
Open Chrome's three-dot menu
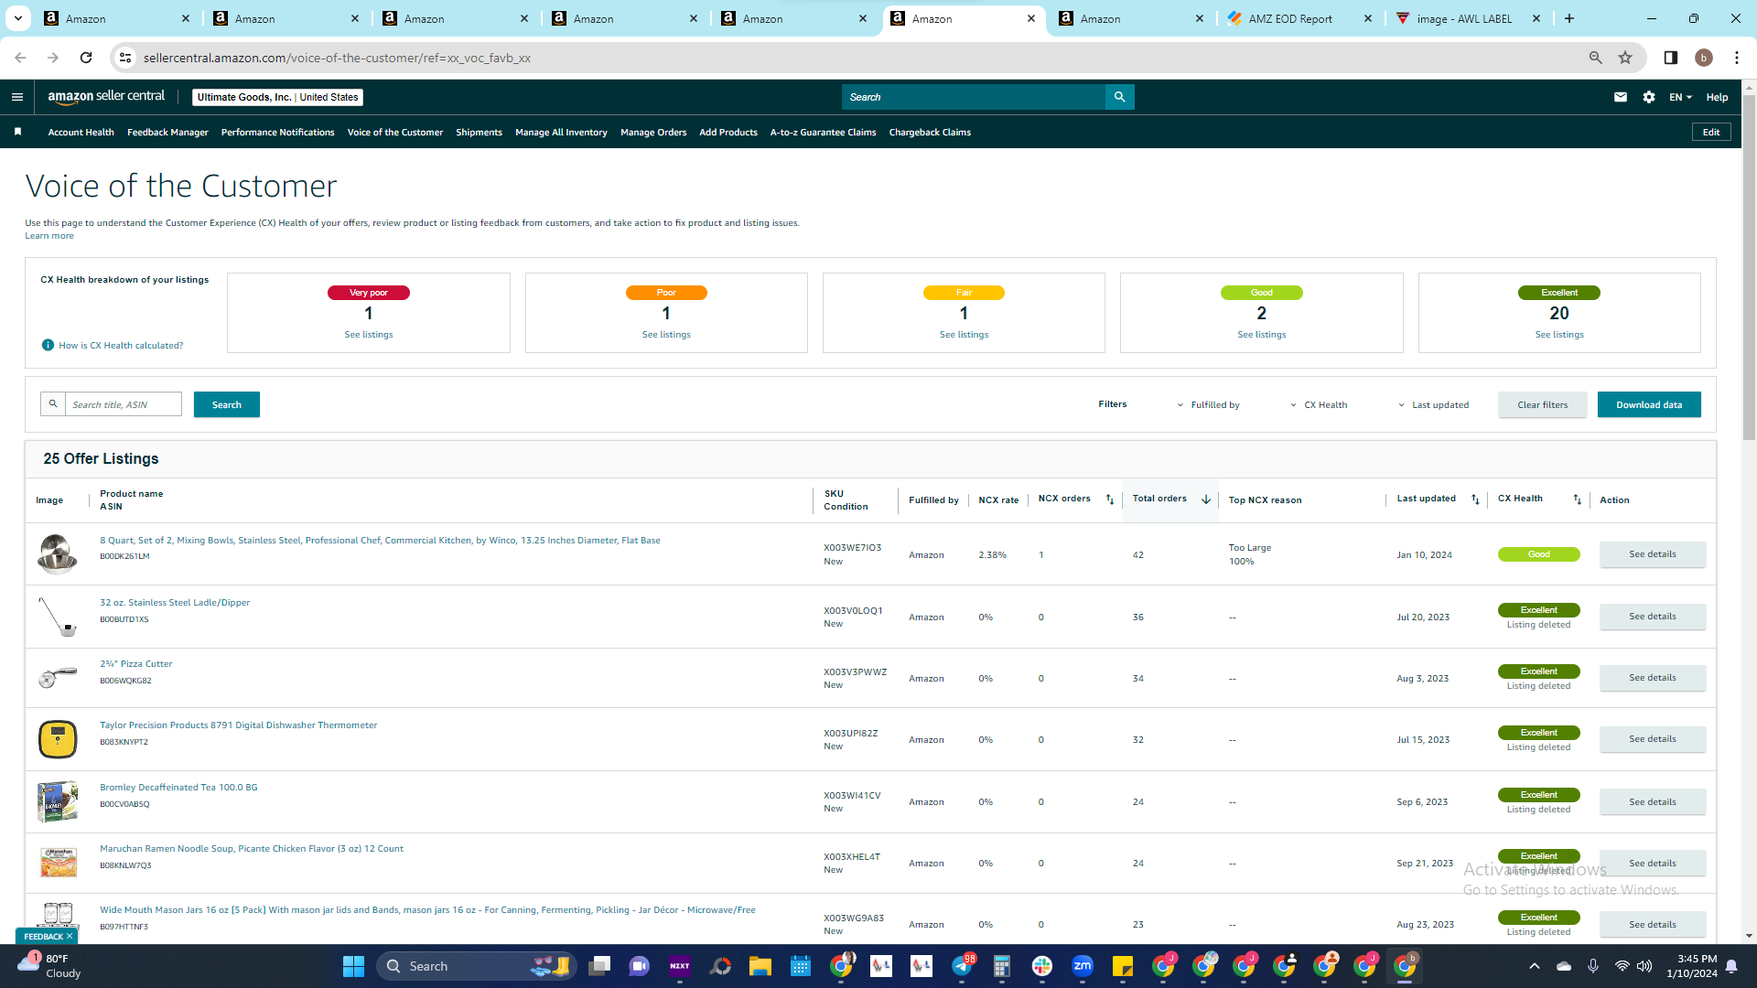[1737, 58]
